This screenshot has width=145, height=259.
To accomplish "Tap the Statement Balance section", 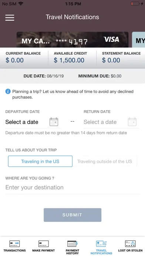I will (121, 58).
